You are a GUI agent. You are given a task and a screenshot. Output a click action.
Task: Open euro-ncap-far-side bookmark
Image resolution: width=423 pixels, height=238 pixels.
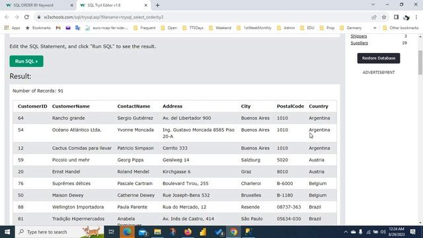[106, 28]
